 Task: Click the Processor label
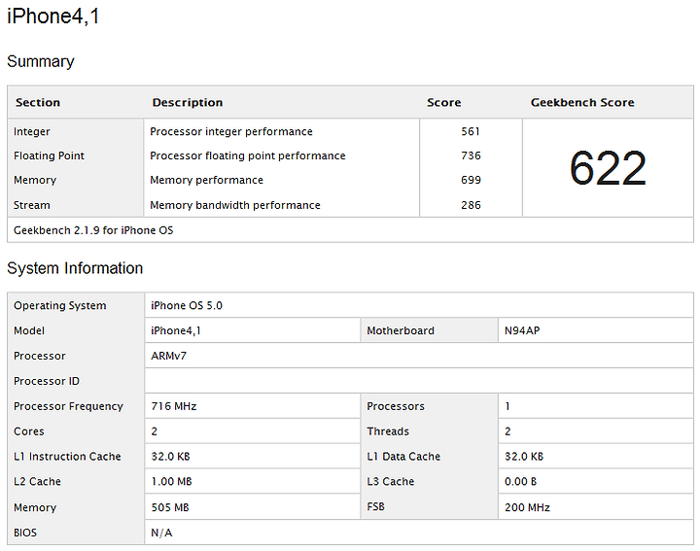[x=40, y=356]
